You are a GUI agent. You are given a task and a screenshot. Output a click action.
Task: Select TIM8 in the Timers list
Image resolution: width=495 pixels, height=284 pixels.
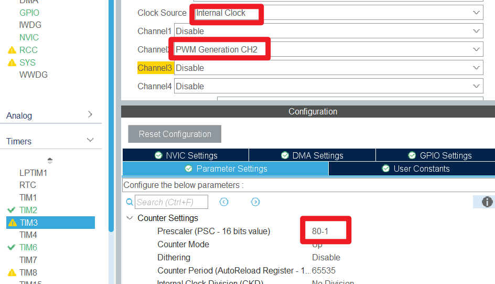28,272
